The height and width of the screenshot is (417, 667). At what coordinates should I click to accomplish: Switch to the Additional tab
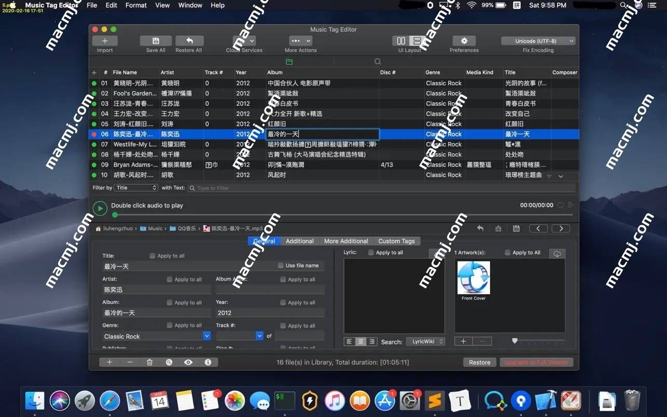[300, 241]
